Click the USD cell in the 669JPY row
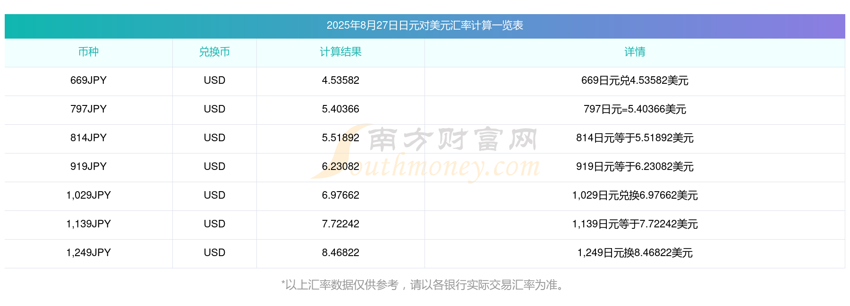 tap(214, 81)
